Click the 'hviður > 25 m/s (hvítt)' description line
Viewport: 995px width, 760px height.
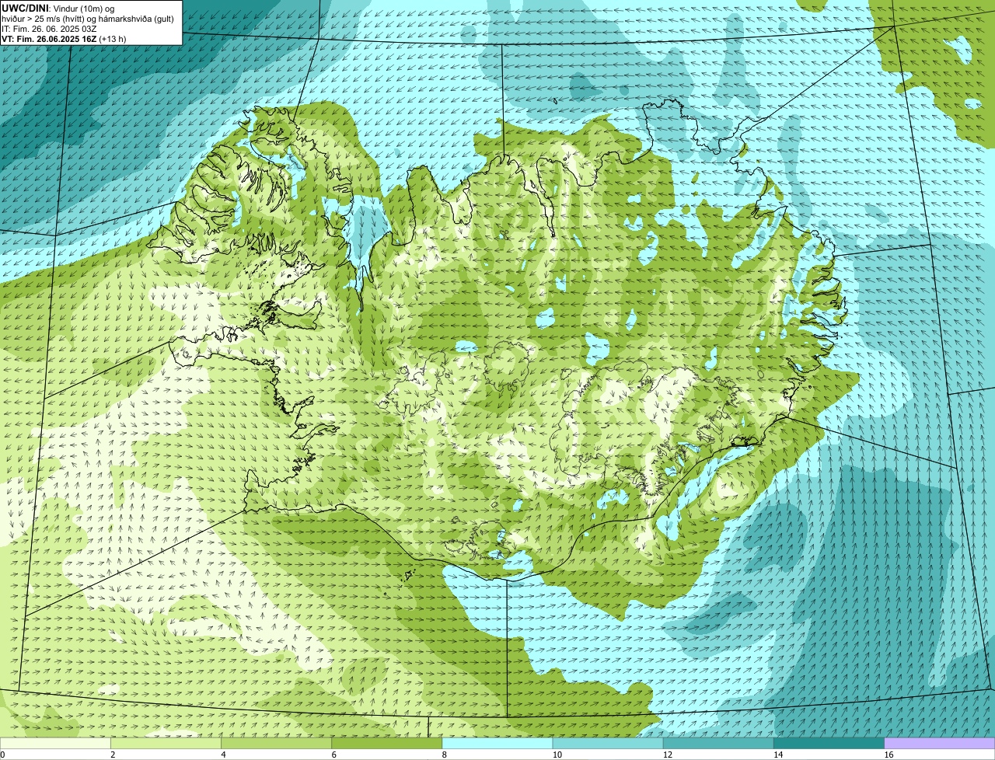click(88, 19)
